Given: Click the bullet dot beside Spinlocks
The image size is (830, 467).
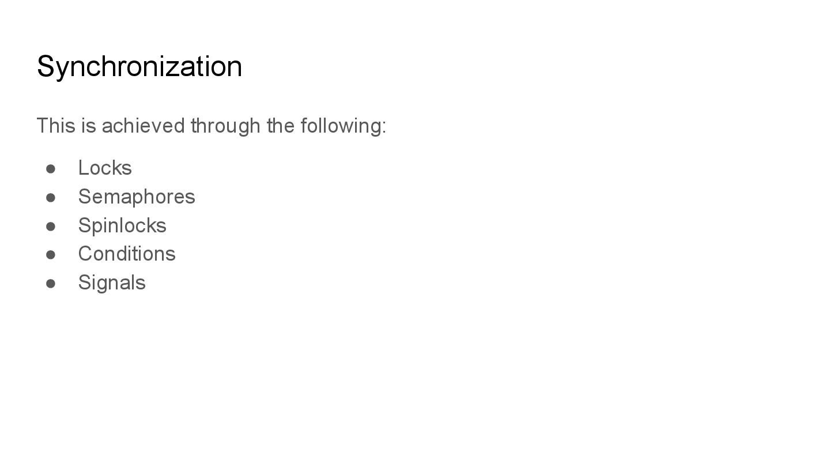Looking at the screenshot, I should pos(51,226).
